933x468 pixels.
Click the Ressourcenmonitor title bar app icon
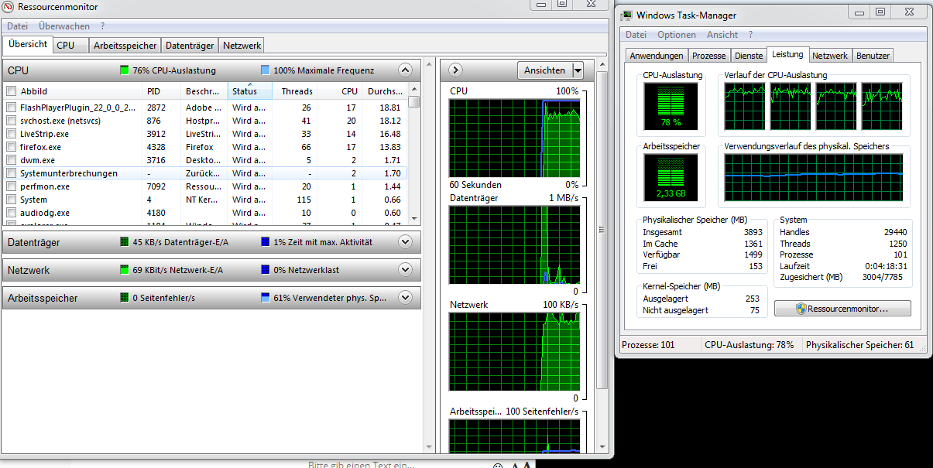pos(9,7)
